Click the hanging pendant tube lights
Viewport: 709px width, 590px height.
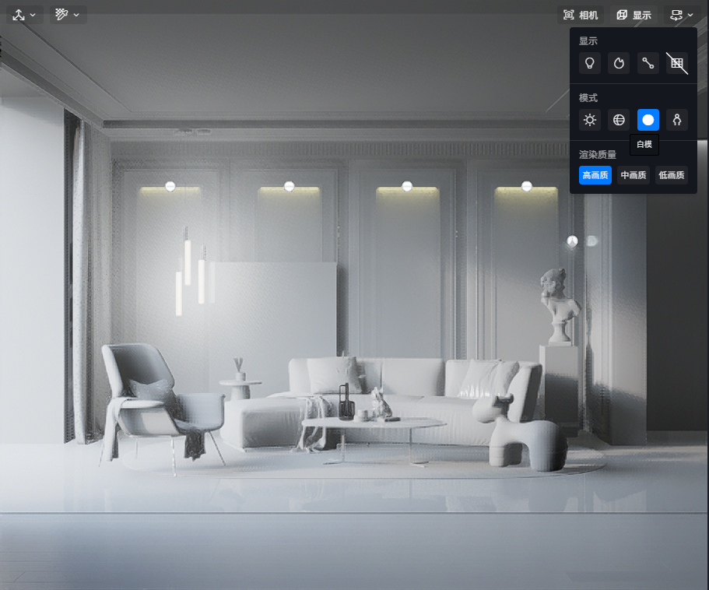point(192,272)
